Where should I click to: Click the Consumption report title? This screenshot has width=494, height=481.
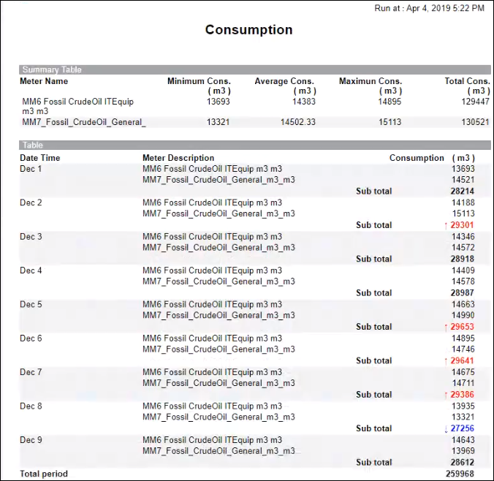[248, 30]
